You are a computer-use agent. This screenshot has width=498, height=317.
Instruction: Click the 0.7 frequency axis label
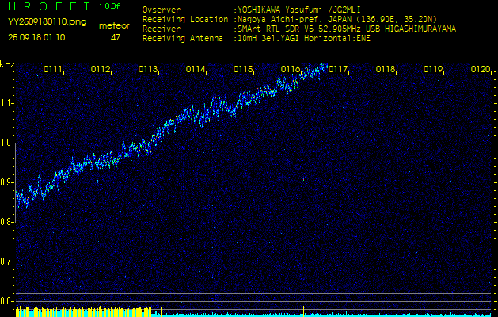(7, 261)
